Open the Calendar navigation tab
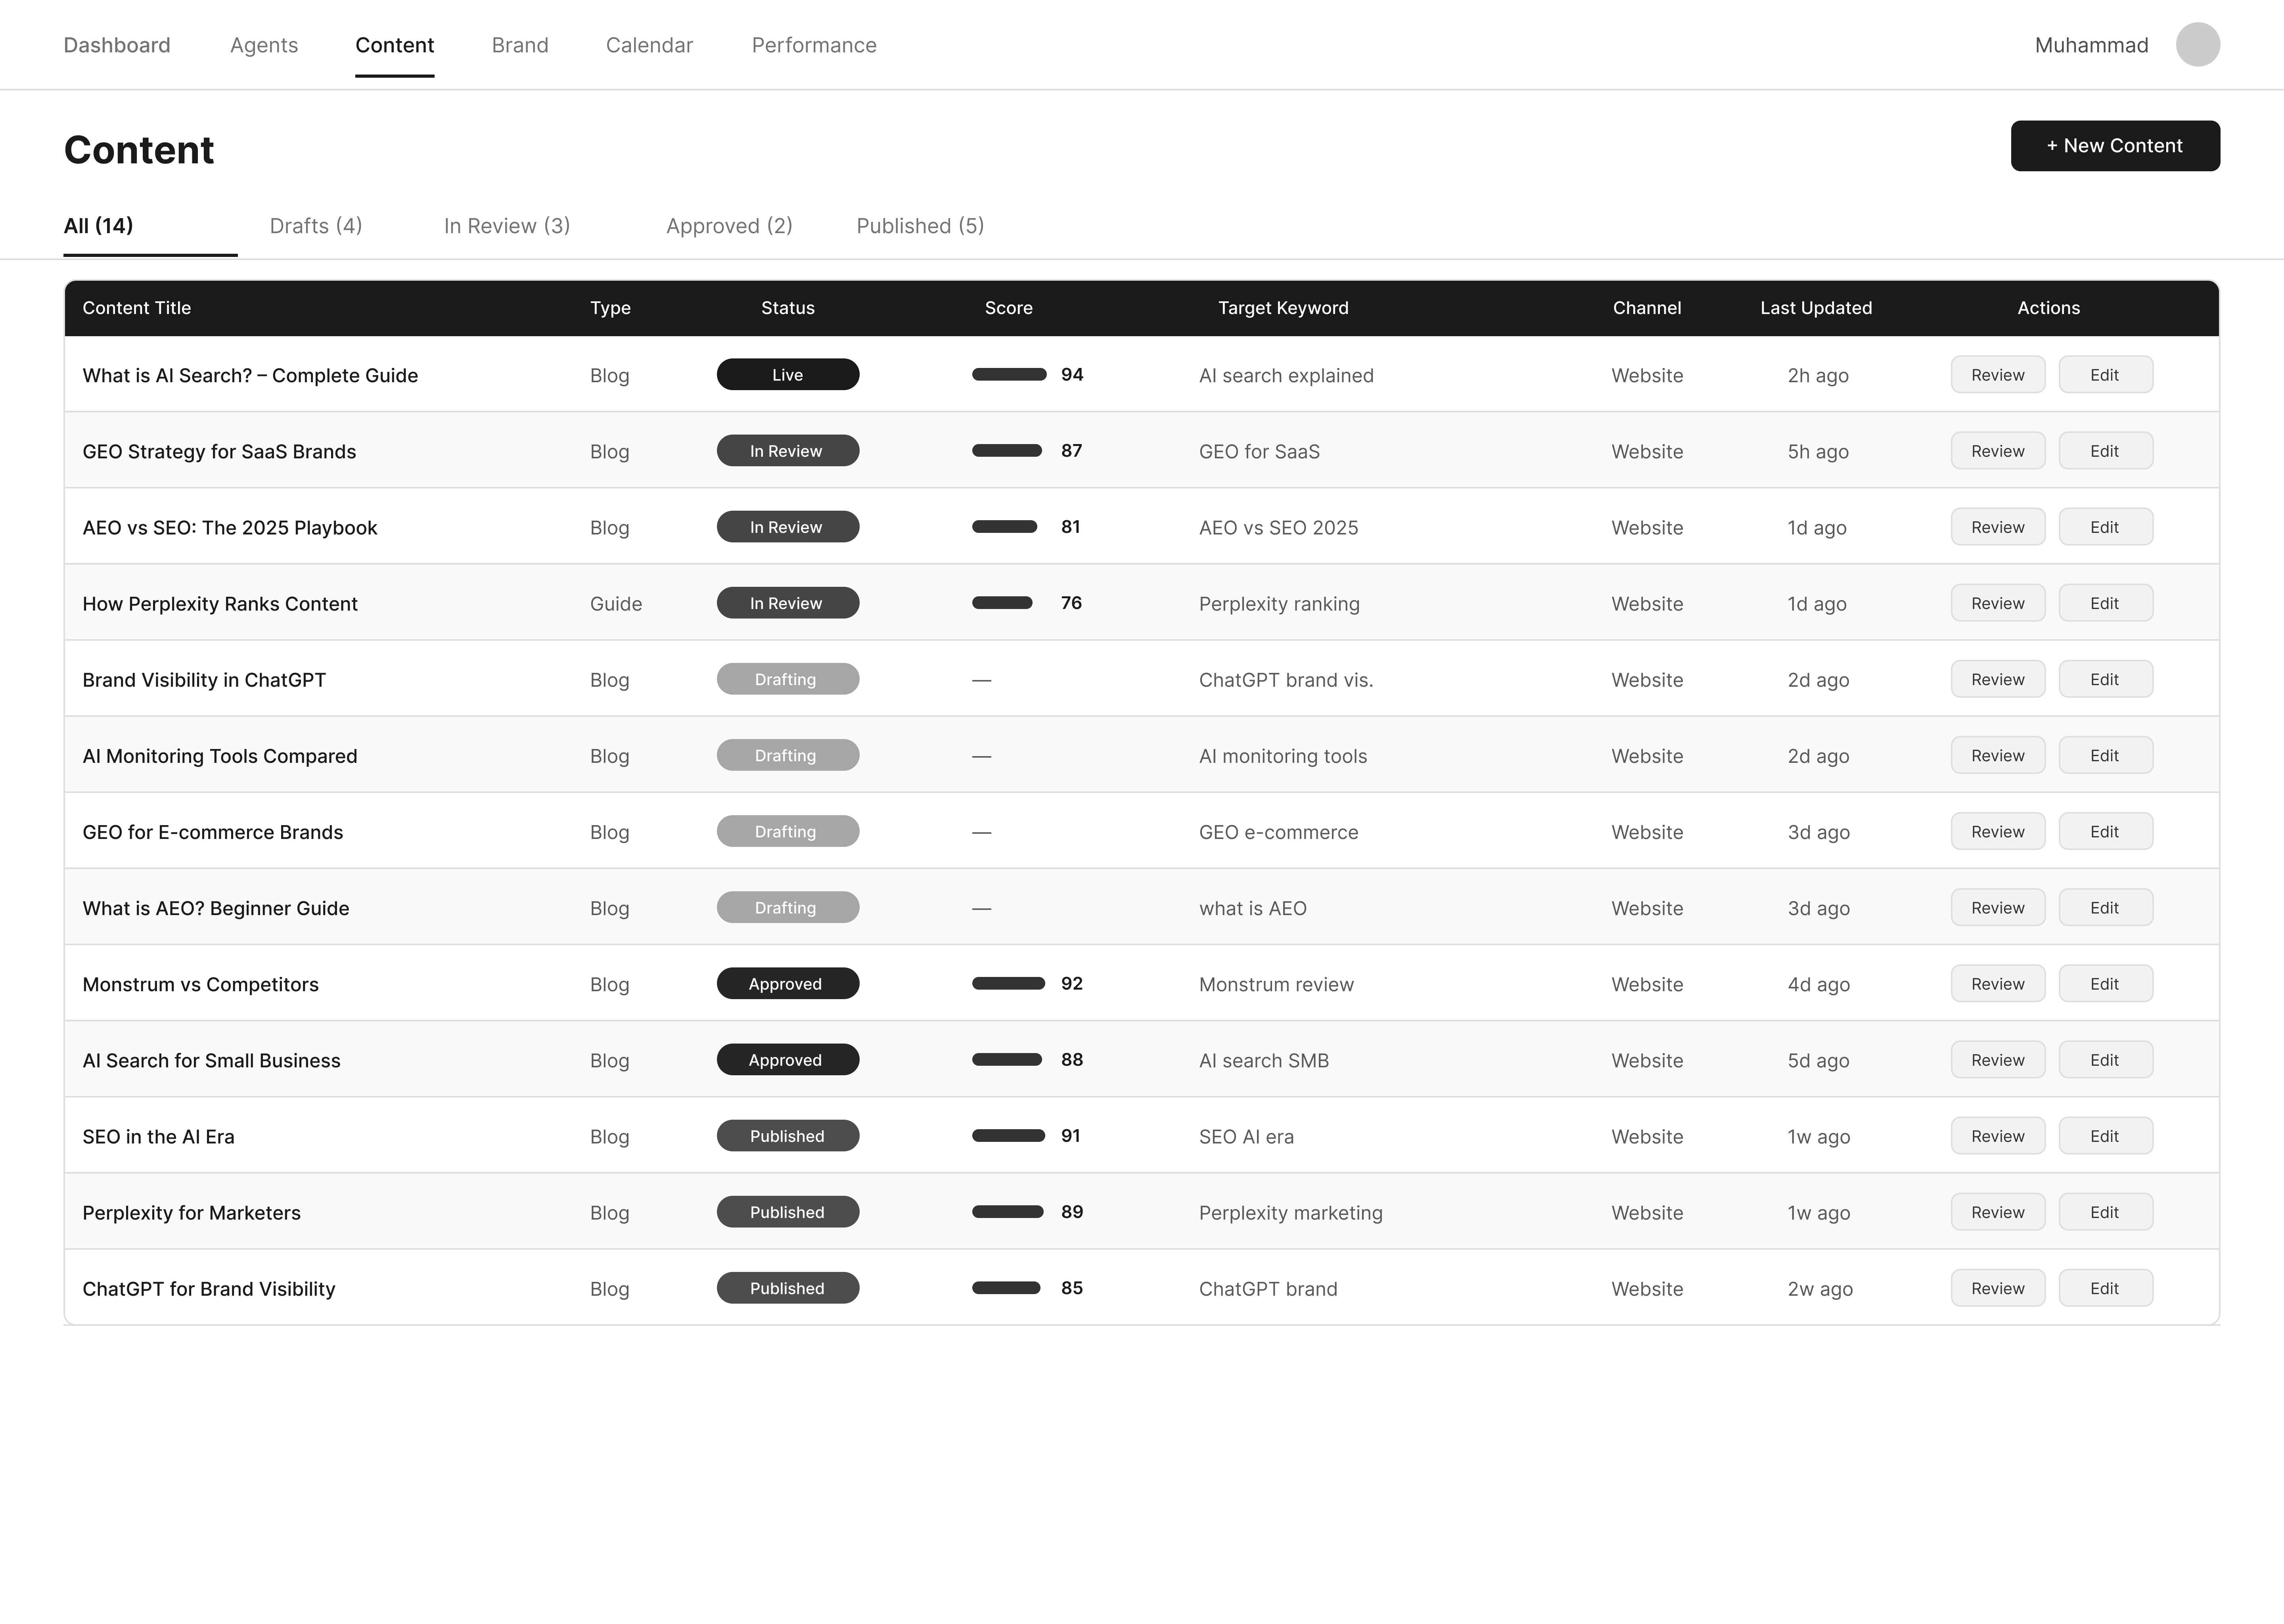 [x=649, y=45]
